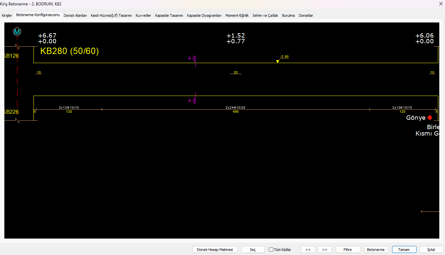Screen dimensions: 445x255
Task: Click the 20 spacing label at midspan
Action: coord(236,72)
